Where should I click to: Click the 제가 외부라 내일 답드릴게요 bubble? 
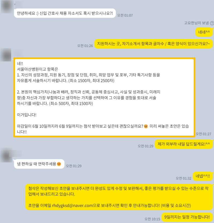tap(184, 144)
